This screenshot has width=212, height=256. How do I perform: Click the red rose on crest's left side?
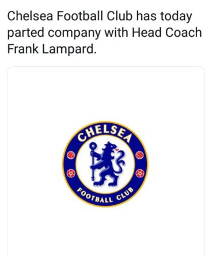coord(71,173)
